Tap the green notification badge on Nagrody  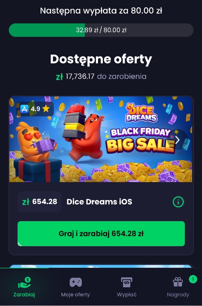(x=193, y=279)
